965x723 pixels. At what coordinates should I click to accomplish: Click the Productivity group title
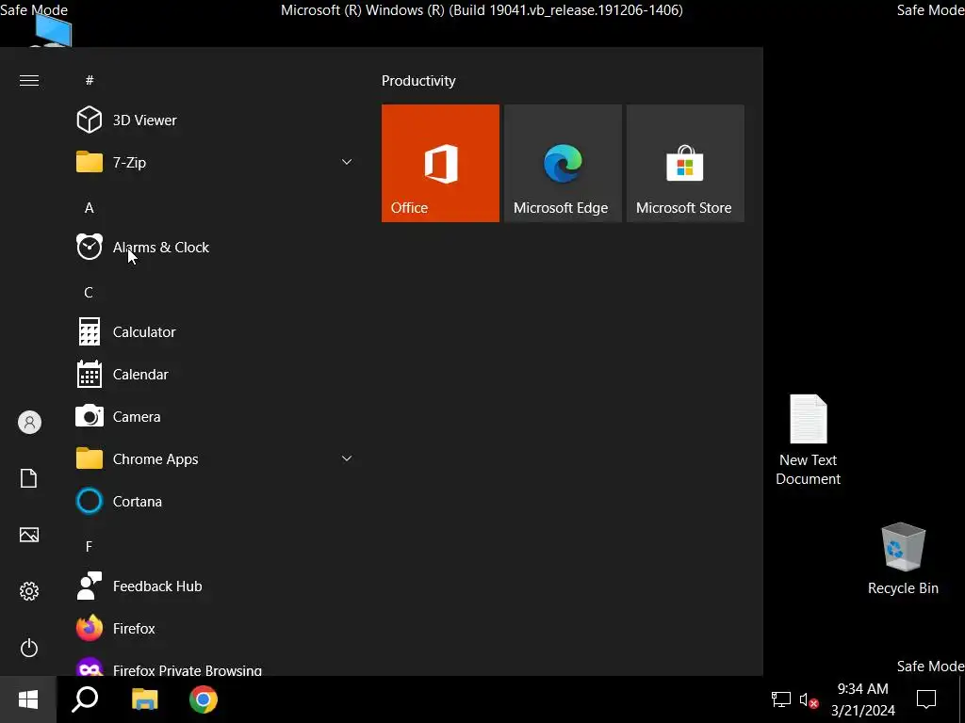[x=418, y=81]
